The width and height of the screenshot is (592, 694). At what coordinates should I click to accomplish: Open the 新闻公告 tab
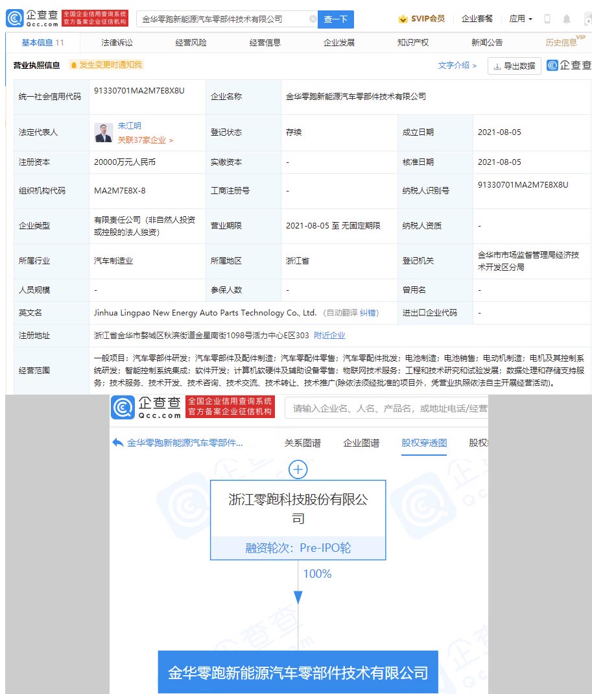(x=487, y=42)
